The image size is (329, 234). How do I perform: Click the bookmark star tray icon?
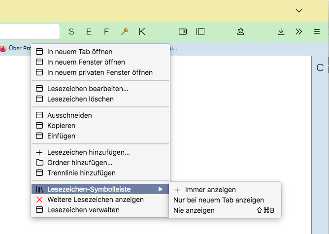click(x=240, y=32)
